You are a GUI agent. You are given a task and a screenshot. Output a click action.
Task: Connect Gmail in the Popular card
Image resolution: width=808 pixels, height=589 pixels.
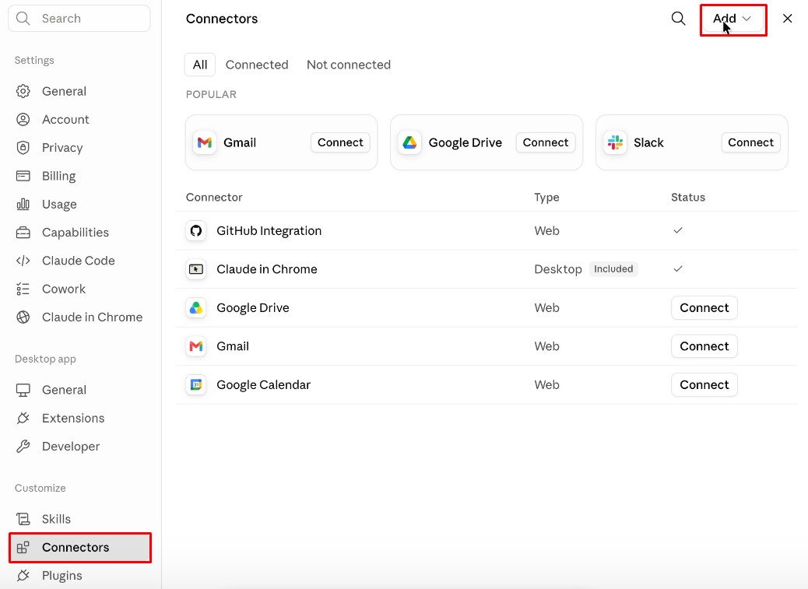[340, 142]
